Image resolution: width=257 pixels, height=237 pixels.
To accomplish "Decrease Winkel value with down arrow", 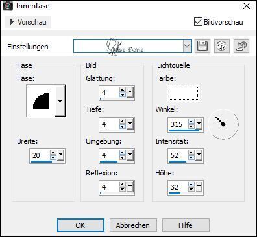I will pos(191,126).
